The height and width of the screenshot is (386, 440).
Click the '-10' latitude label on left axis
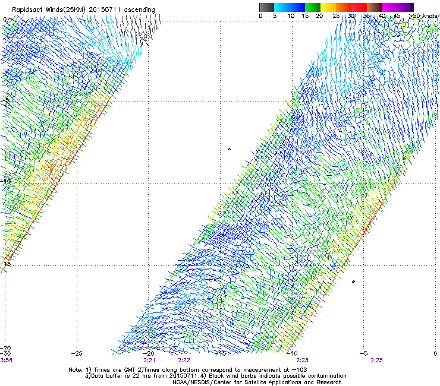[5, 181]
